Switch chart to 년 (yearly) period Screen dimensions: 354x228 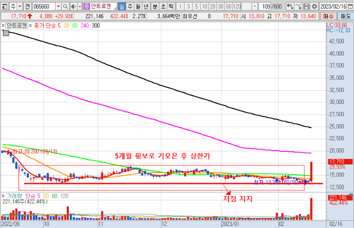pos(146,7)
